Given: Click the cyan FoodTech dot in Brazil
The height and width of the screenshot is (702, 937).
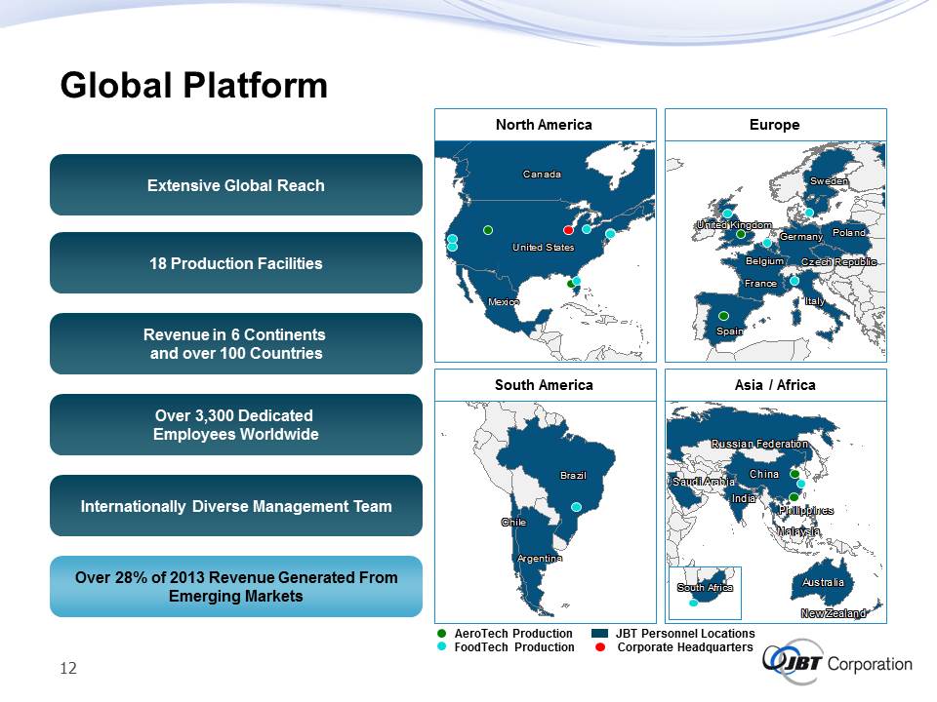Looking at the screenshot, I should pos(577,506).
